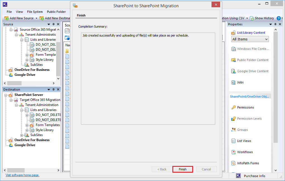Click the Finish button in migration dialog

pyautogui.click(x=182, y=169)
